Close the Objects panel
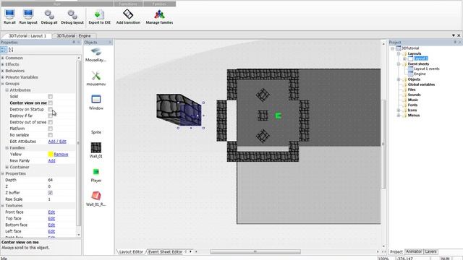 [110, 43]
